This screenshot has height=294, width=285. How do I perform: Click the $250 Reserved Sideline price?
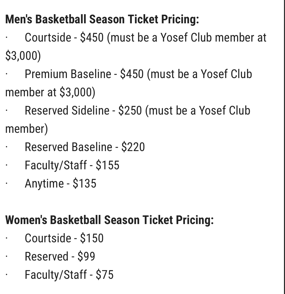[x=130, y=111]
